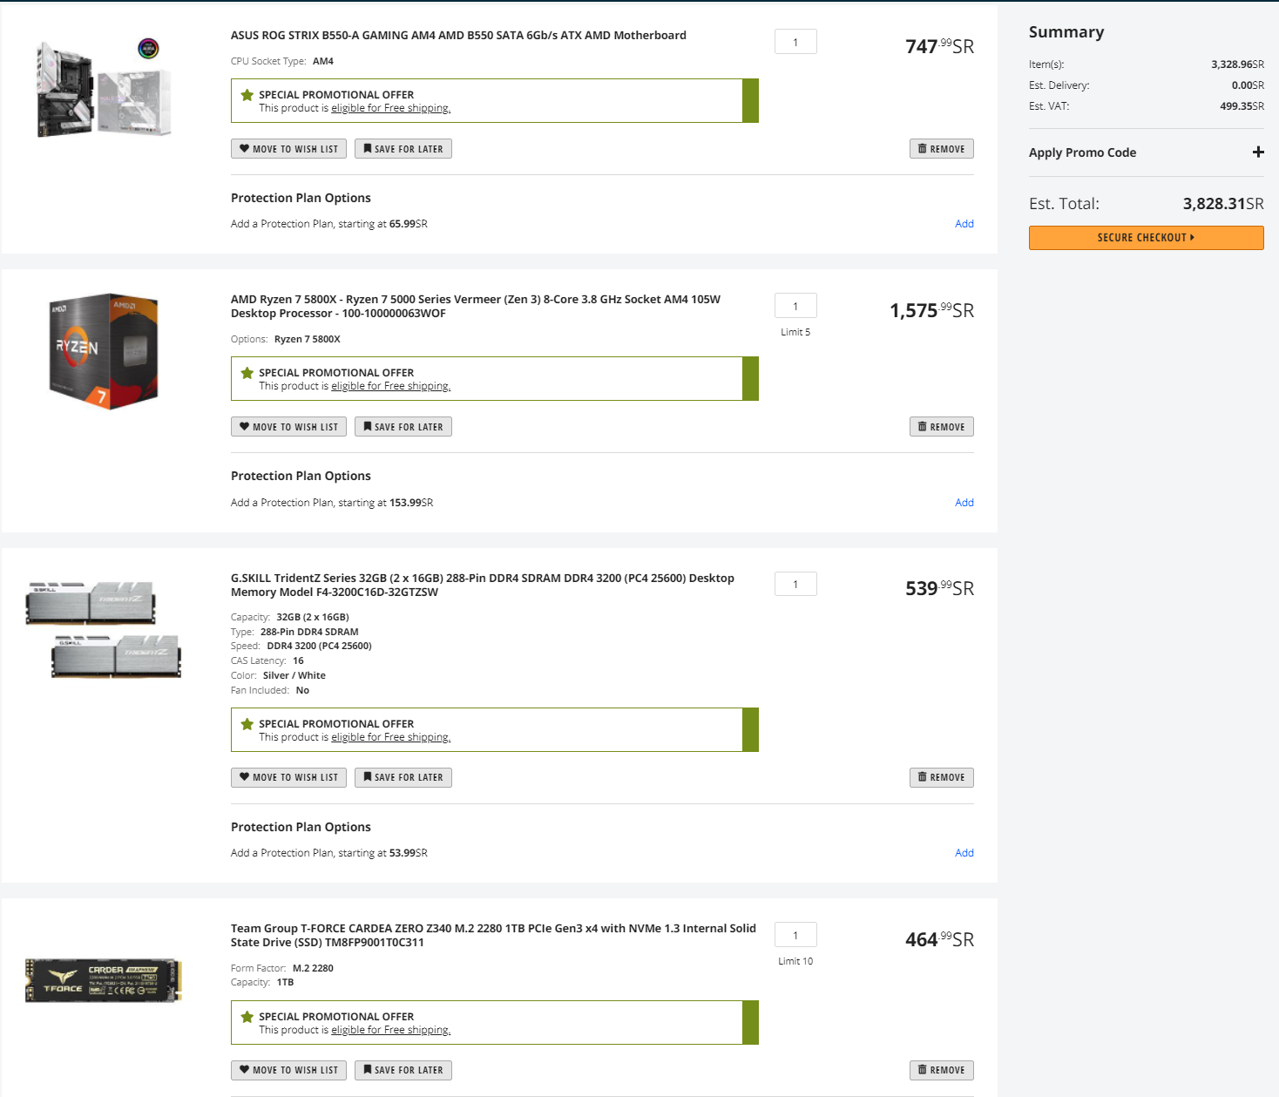Open free shipping link for Ryzen 7 5800X
1279x1097 pixels.
[390, 386]
